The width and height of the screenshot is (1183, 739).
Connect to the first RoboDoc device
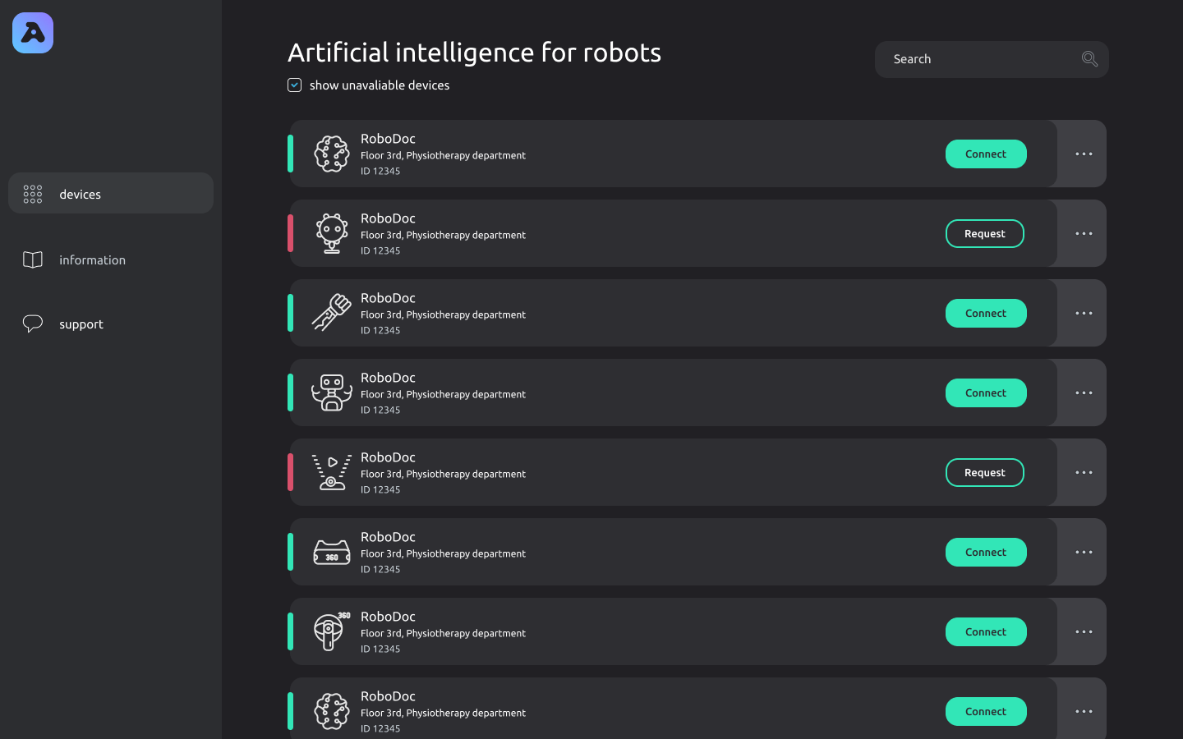click(x=986, y=154)
